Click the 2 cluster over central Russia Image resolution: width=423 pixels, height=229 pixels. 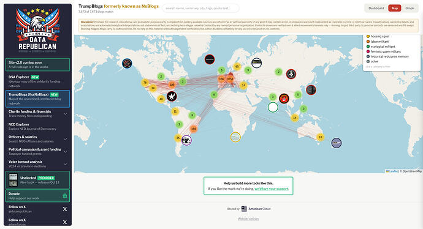pos(278,72)
